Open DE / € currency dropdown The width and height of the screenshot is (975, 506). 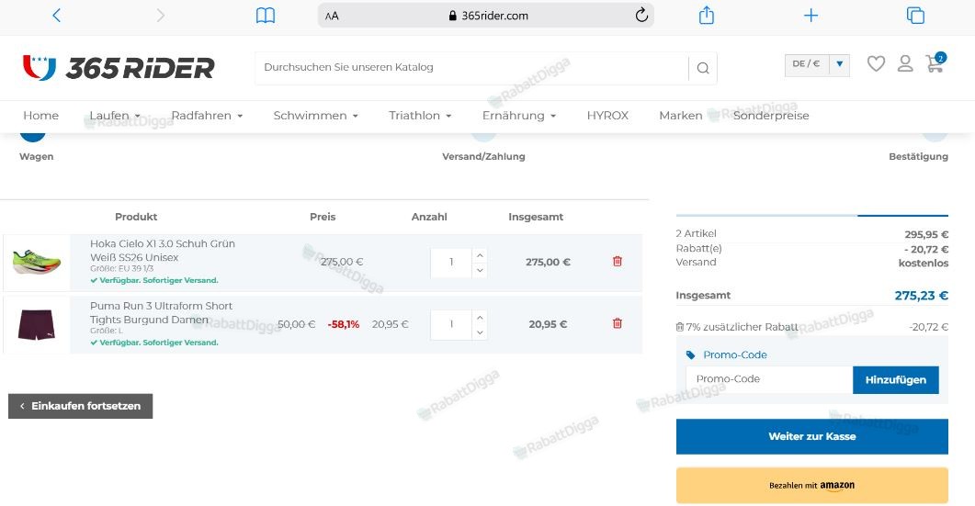(x=817, y=64)
